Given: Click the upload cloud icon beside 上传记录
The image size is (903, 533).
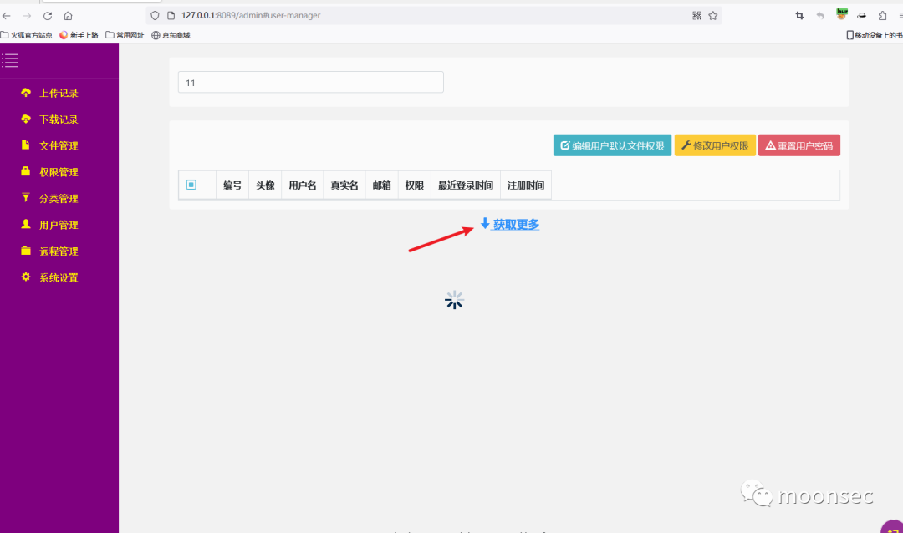Looking at the screenshot, I should coord(26,92).
